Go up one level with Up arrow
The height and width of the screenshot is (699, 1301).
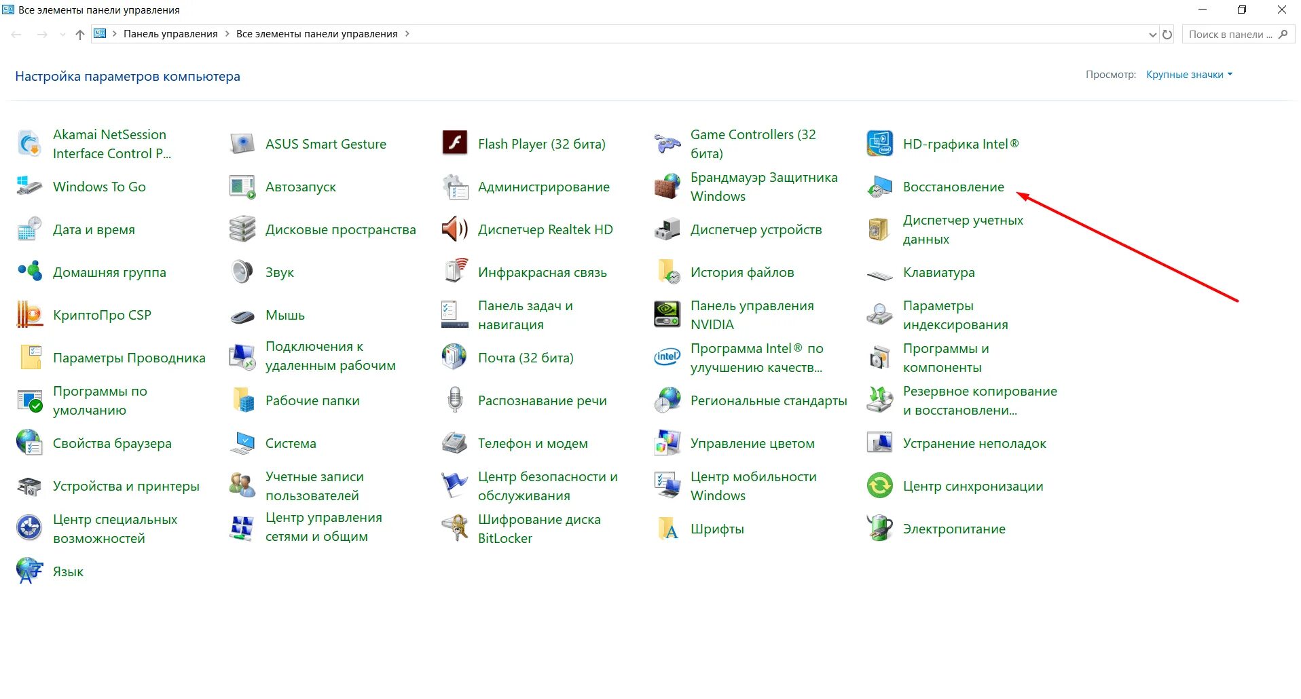tap(80, 35)
